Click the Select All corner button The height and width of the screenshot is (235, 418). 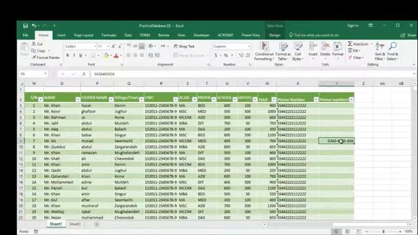click(22, 84)
